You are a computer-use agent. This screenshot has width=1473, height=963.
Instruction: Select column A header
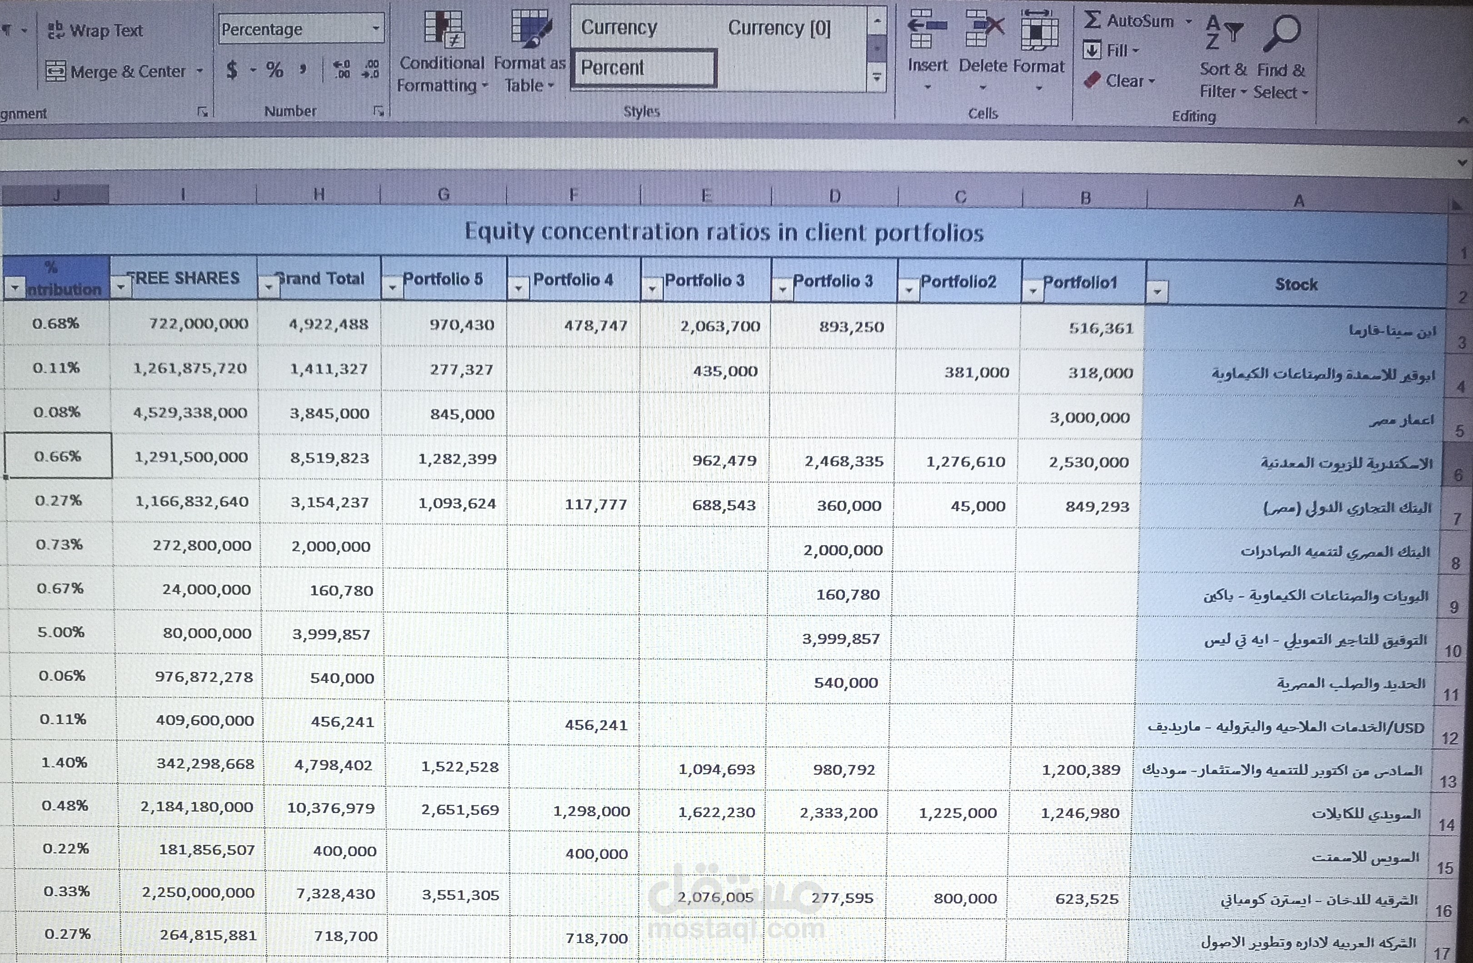coord(1298,200)
